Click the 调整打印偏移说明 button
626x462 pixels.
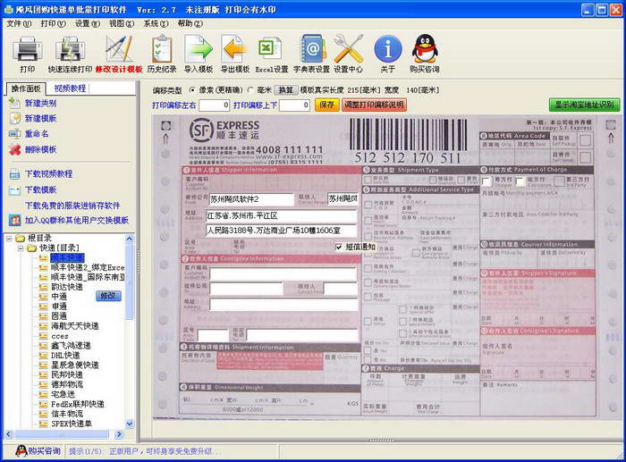[x=374, y=105]
